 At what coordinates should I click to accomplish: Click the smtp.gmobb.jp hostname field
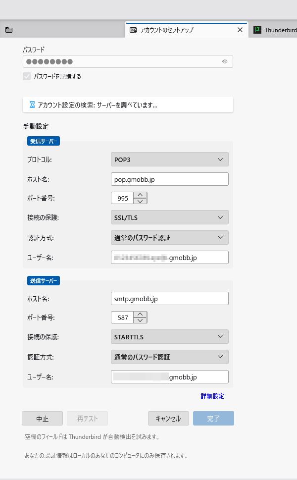coord(169,299)
